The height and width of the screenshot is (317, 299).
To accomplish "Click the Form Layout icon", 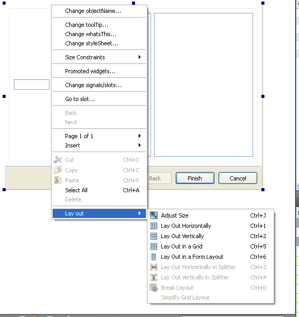I will coord(154,257).
